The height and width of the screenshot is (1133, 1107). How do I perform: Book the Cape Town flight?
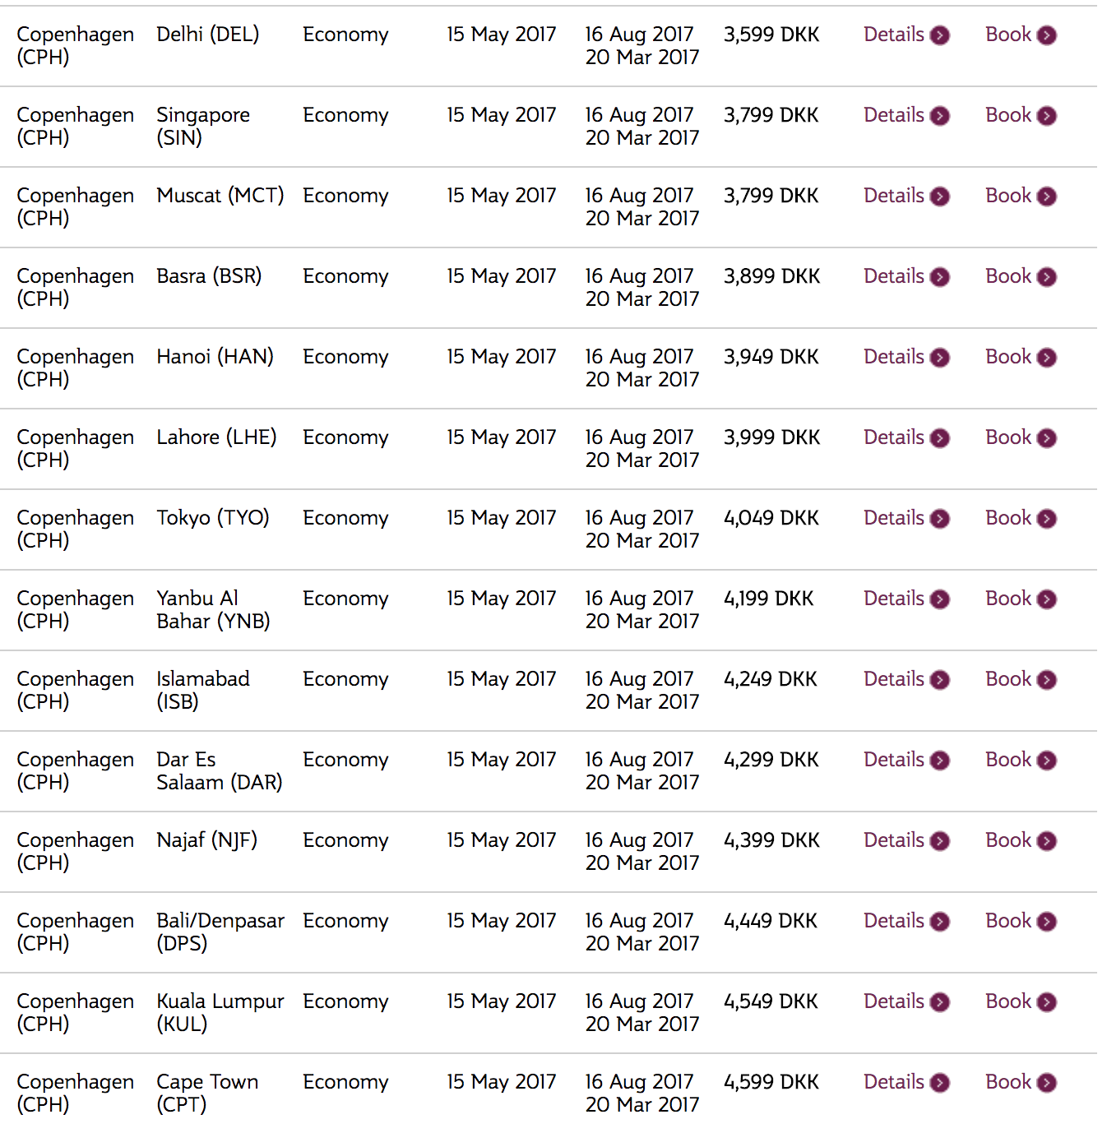(1008, 1082)
